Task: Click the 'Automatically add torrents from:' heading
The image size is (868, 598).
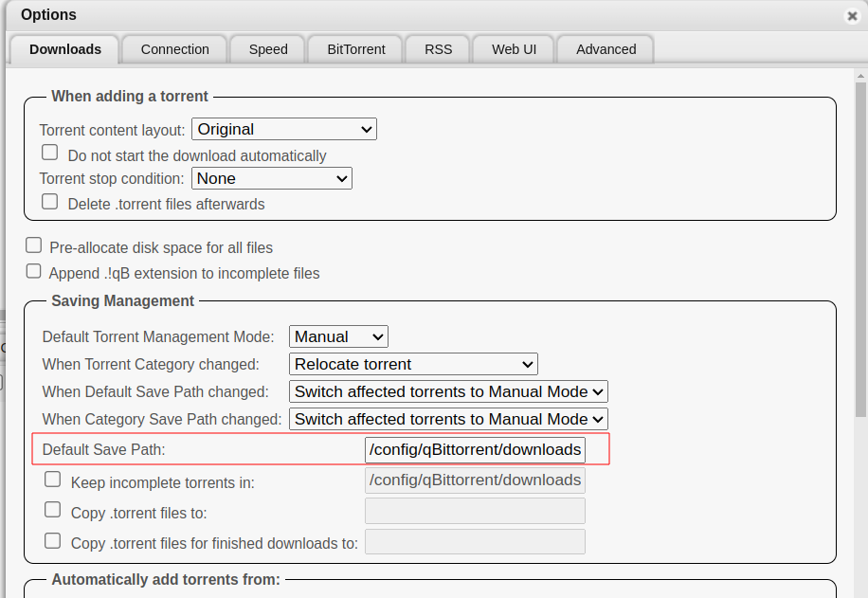Action: coord(166,579)
